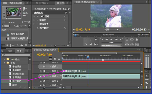This screenshot has width=152, height=94.
Task: Expand the 透明度 effect properties
Action: coord(34,20)
